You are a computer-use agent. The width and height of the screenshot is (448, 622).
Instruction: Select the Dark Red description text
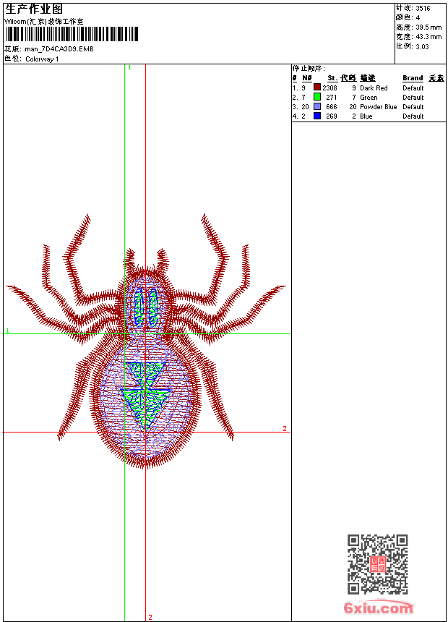tap(374, 88)
